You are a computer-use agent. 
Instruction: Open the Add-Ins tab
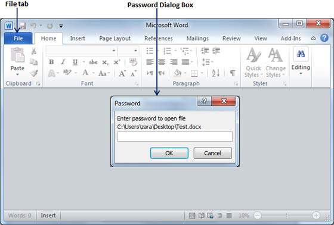coord(291,39)
